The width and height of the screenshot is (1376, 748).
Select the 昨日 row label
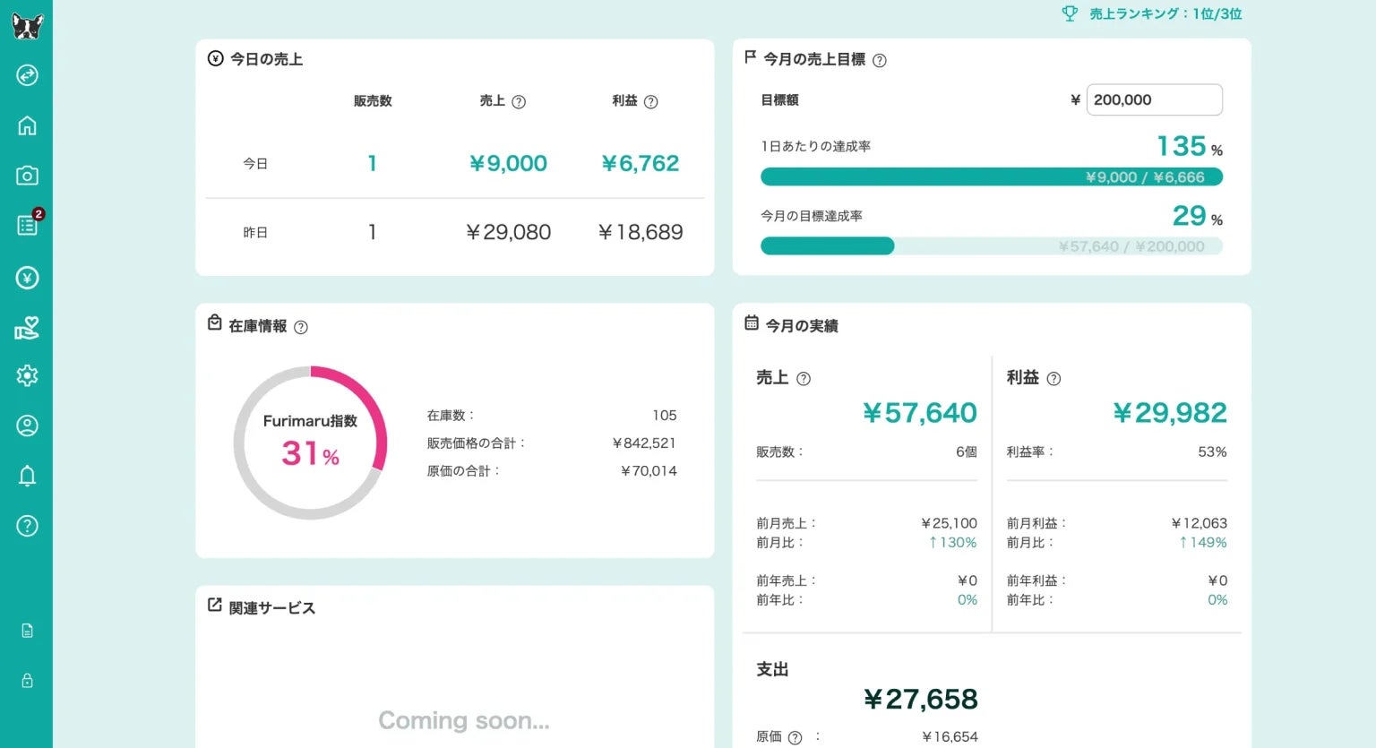click(255, 233)
